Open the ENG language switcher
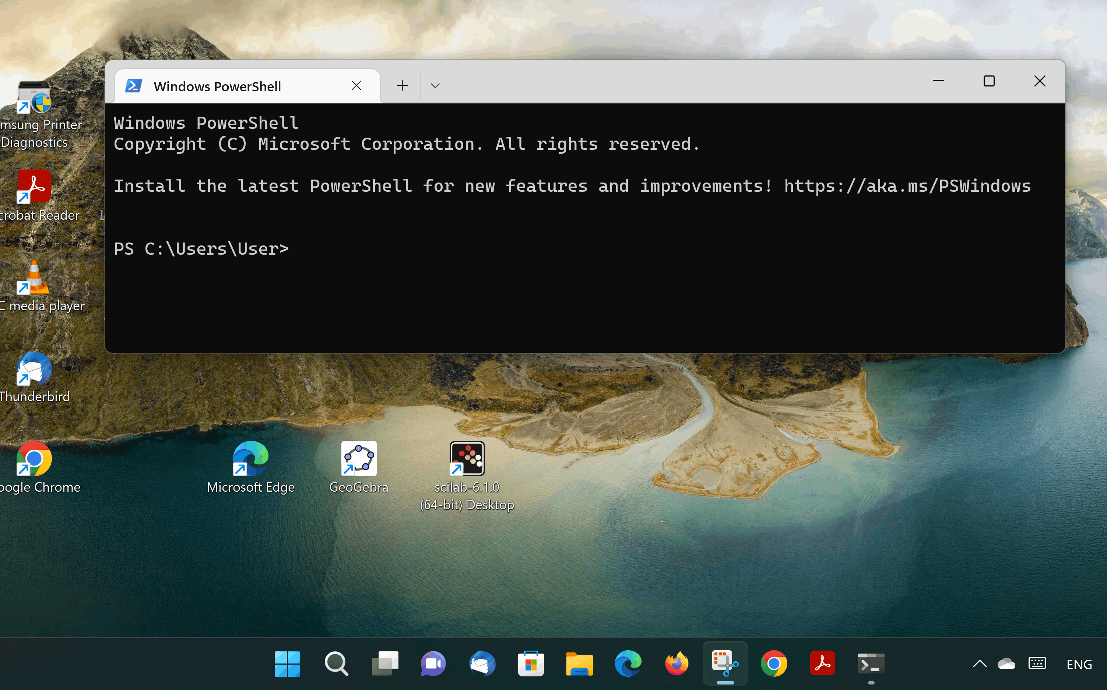The height and width of the screenshot is (690, 1107). tap(1079, 665)
